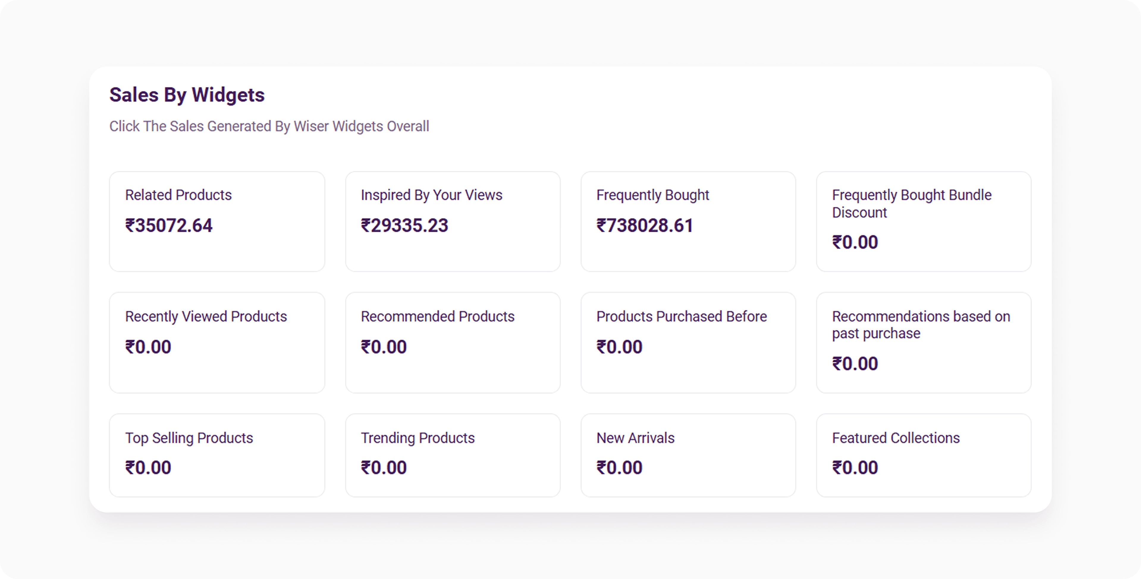Select the Featured Collections card
Viewport: 1141px width, 579px height.
coord(924,455)
